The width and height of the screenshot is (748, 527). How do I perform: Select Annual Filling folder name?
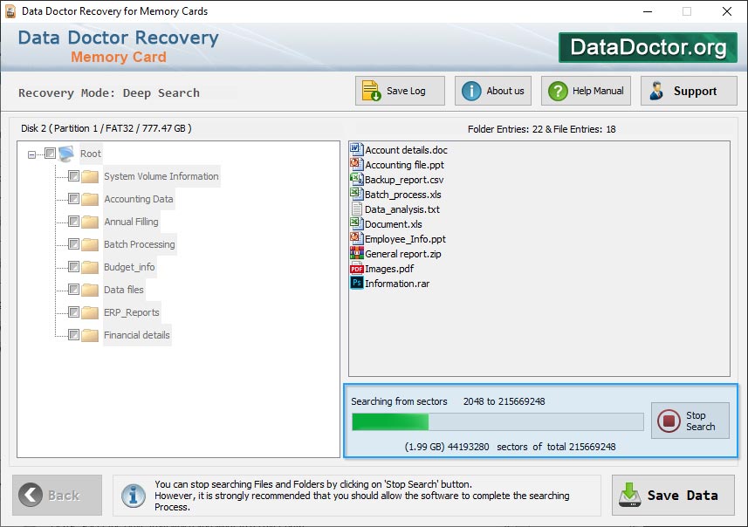(x=131, y=222)
